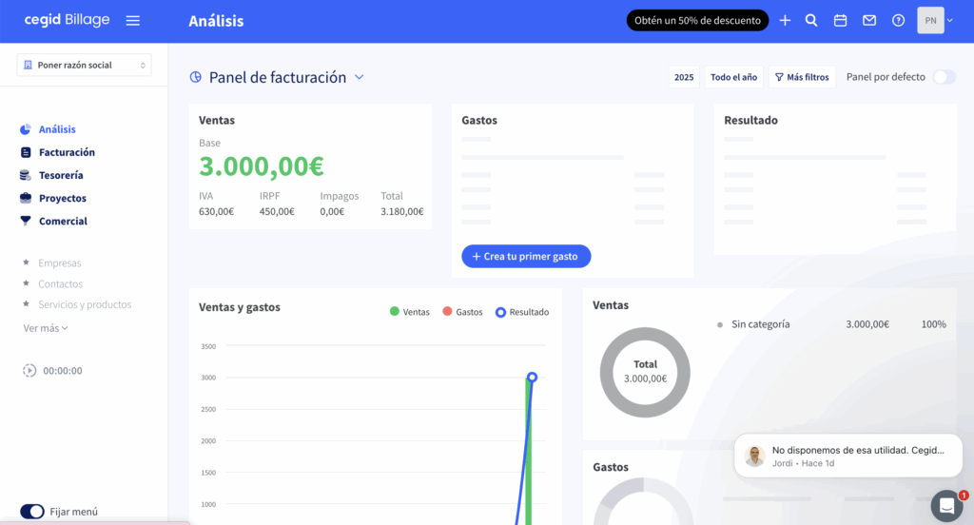Click the 00:00:00 timer display

[63, 371]
